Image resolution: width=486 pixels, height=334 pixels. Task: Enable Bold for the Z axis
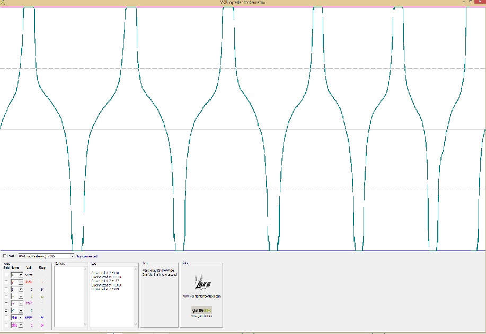click(6, 289)
